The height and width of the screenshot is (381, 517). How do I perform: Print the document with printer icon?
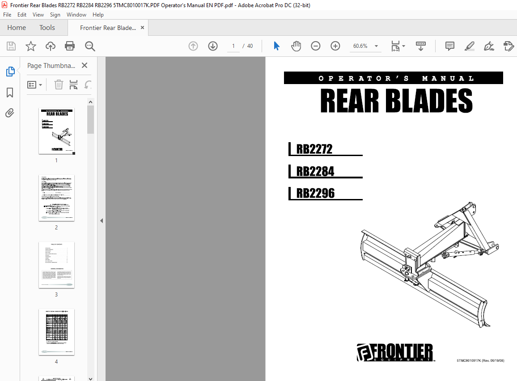[x=70, y=46]
